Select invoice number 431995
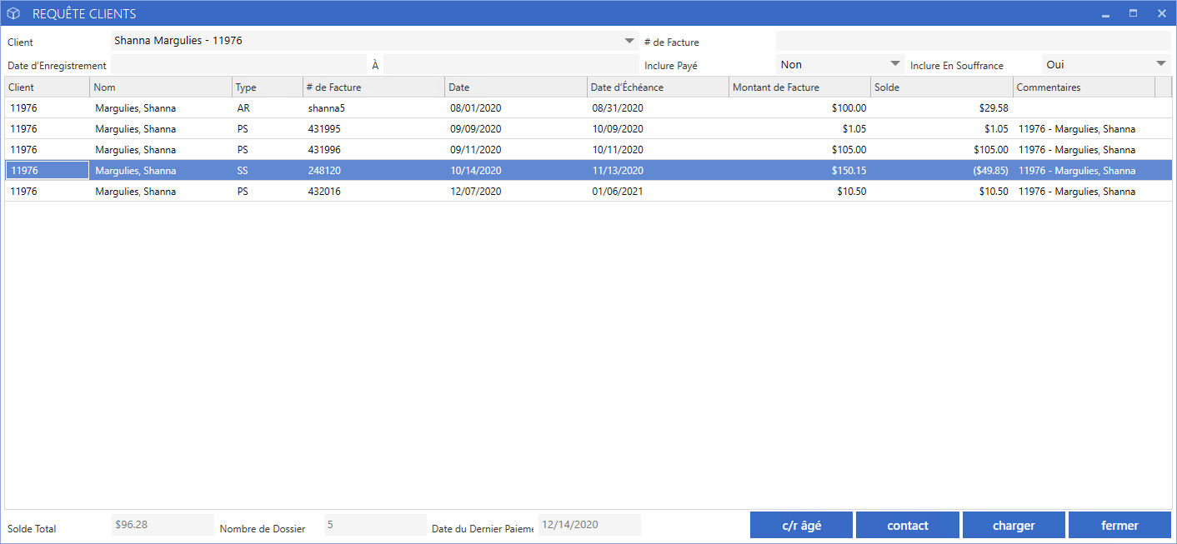This screenshot has width=1177, height=544. [374, 129]
